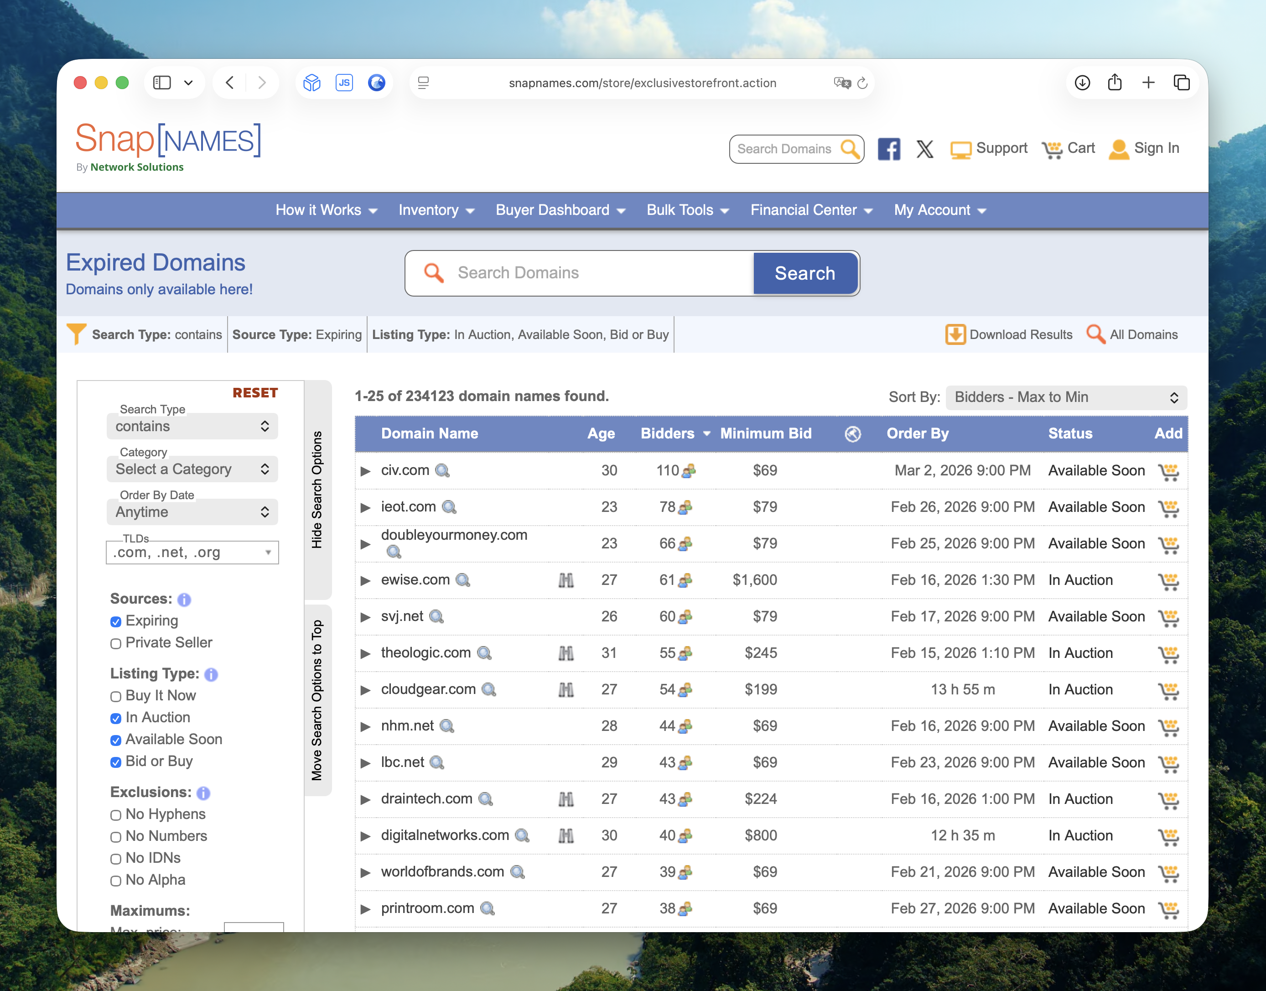
Task: Add ewise.com to cart via its cart icon
Action: [x=1168, y=581]
